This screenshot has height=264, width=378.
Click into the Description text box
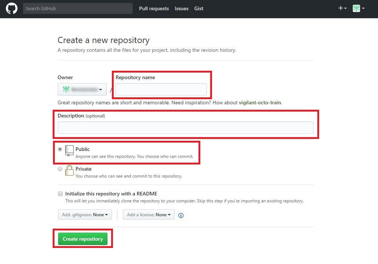point(185,128)
